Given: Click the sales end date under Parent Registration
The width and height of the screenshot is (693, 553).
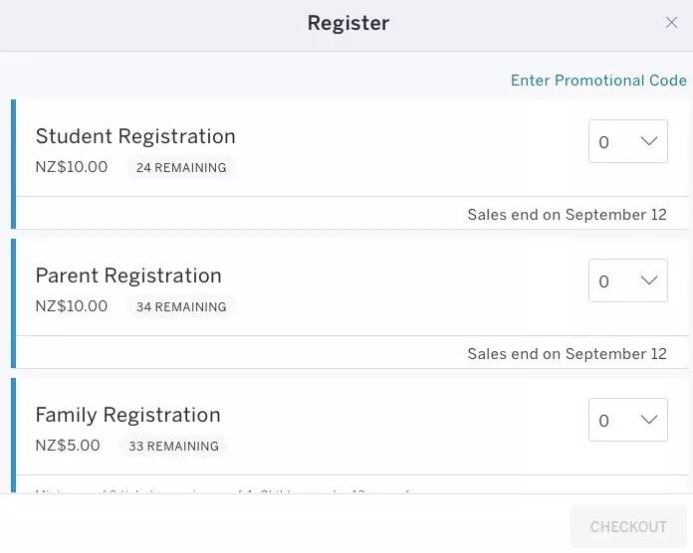Looking at the screenshot, I should pyautogui.click(x=567, y=354).
